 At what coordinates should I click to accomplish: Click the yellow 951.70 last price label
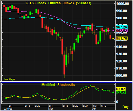pos(122,39)
